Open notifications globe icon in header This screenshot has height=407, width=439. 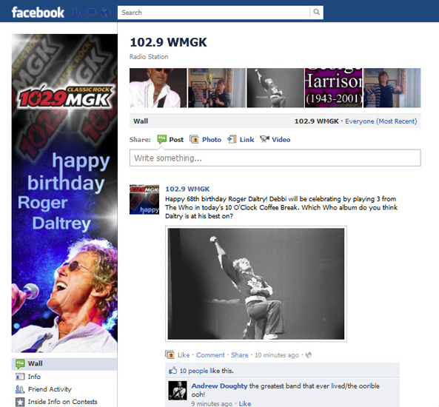(105, 13)
